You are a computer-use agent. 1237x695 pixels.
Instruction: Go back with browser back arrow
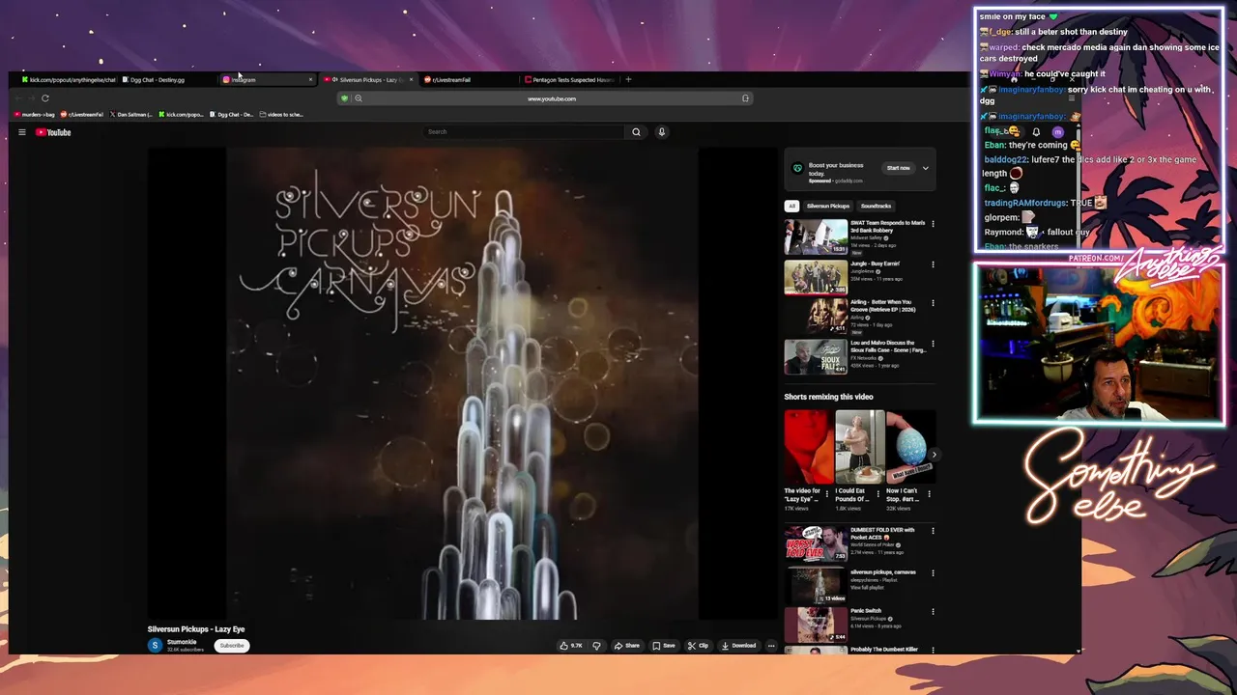(x=18, y=97)
